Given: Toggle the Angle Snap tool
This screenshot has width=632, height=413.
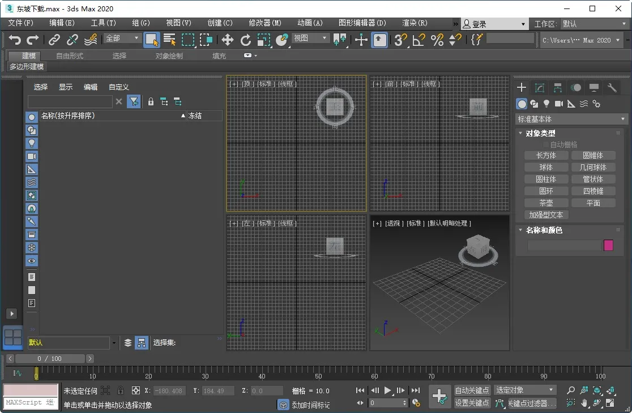Looking at the screenshot, I should pyautogui.click(x=419, y=40).
